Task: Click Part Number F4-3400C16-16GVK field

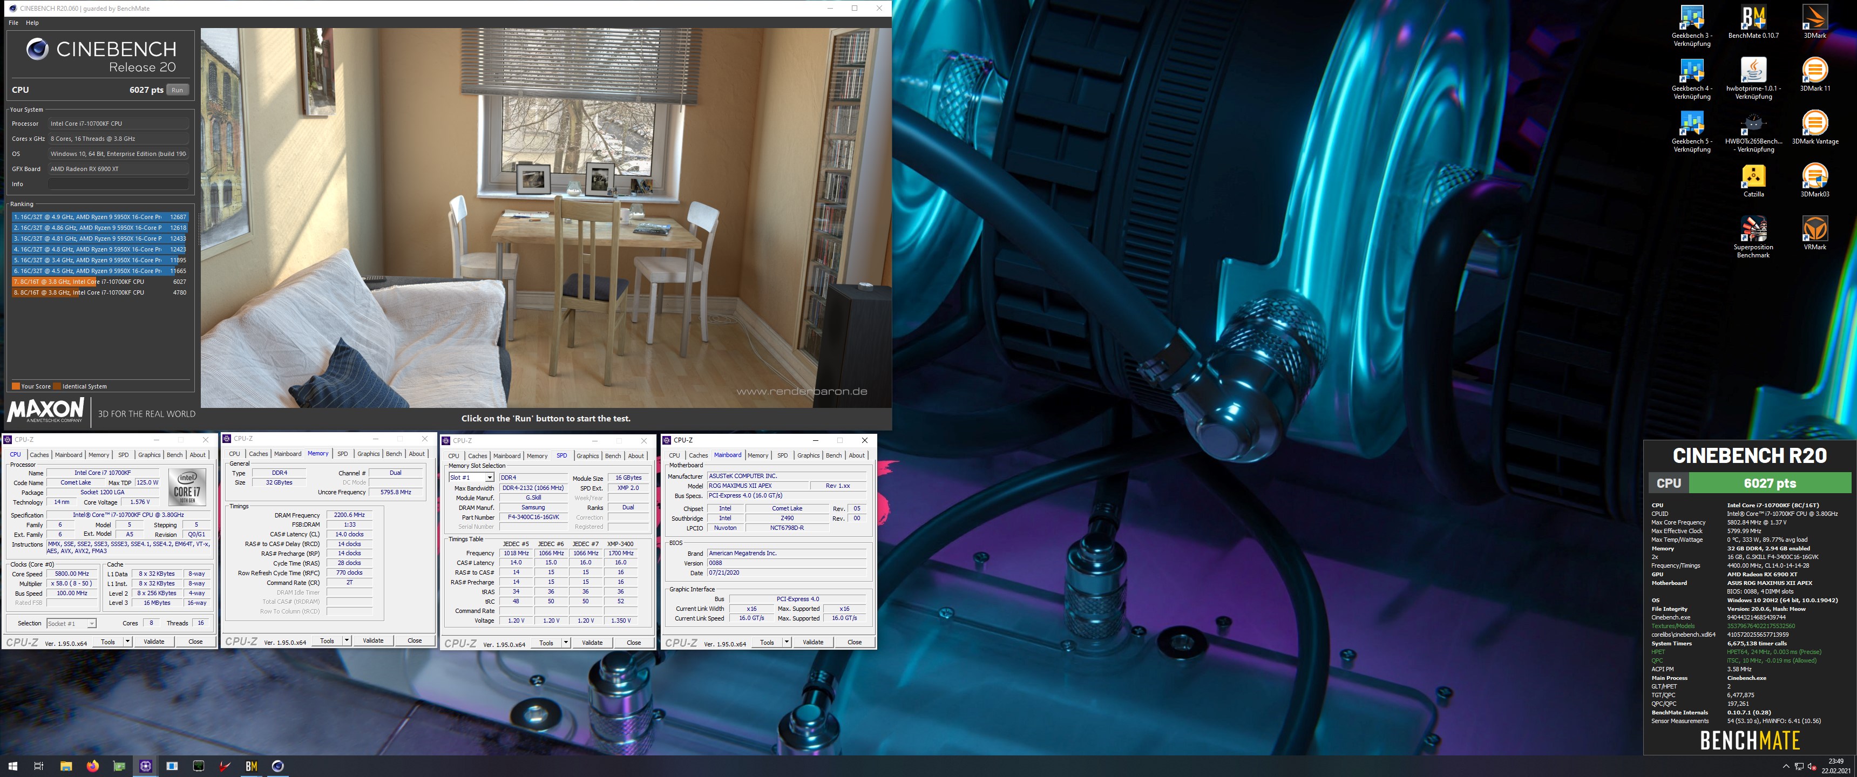Action: (x=533, y=517)
